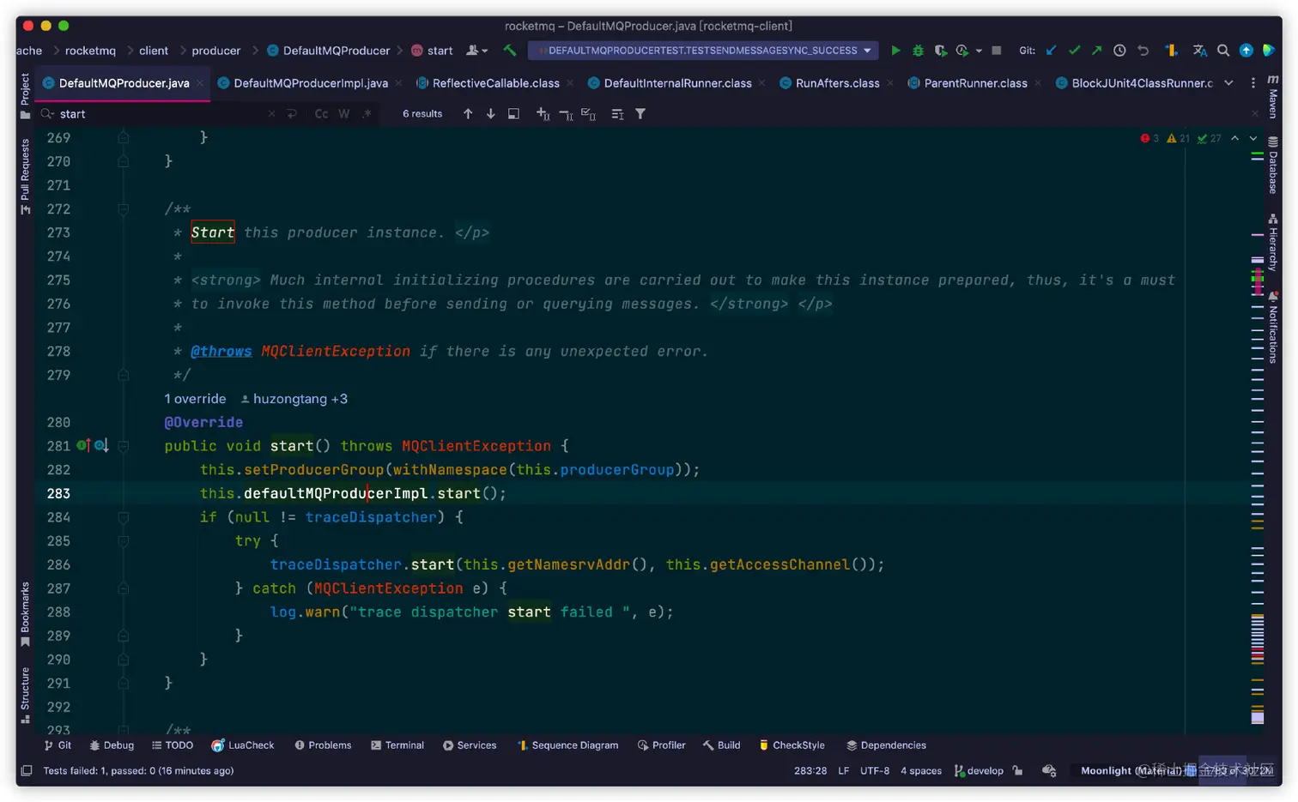Open Sequence Diagram tool window

click(567, 745)
